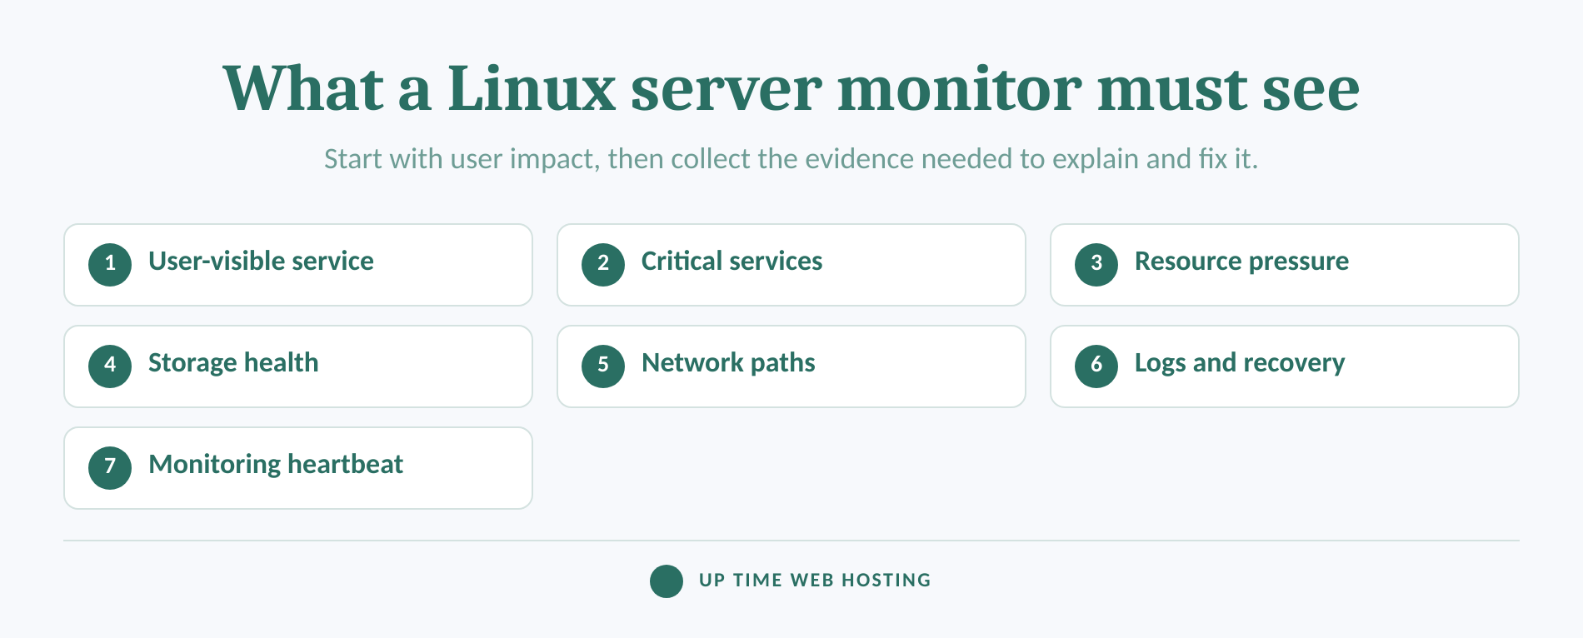
Task: Select the subtitle starting "Start with user impact"
Action: coord(791,158)
